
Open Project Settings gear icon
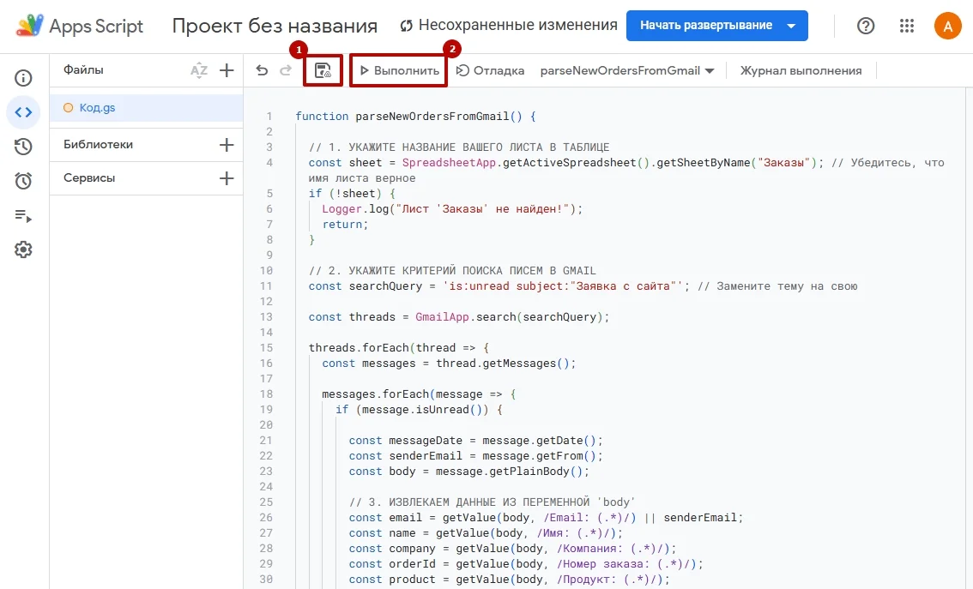[x=23, y=249]
